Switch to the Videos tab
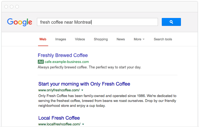Viewport: 199px width, 127px height. (x=80, y=39)
